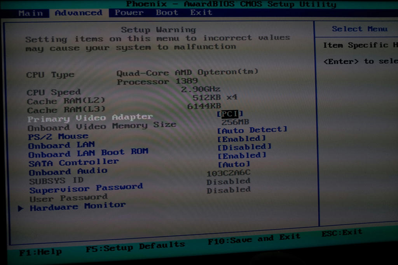
Task: Toggle Onboard LAN Boot ROM [Disabled] value
Action: coord(244,147)
